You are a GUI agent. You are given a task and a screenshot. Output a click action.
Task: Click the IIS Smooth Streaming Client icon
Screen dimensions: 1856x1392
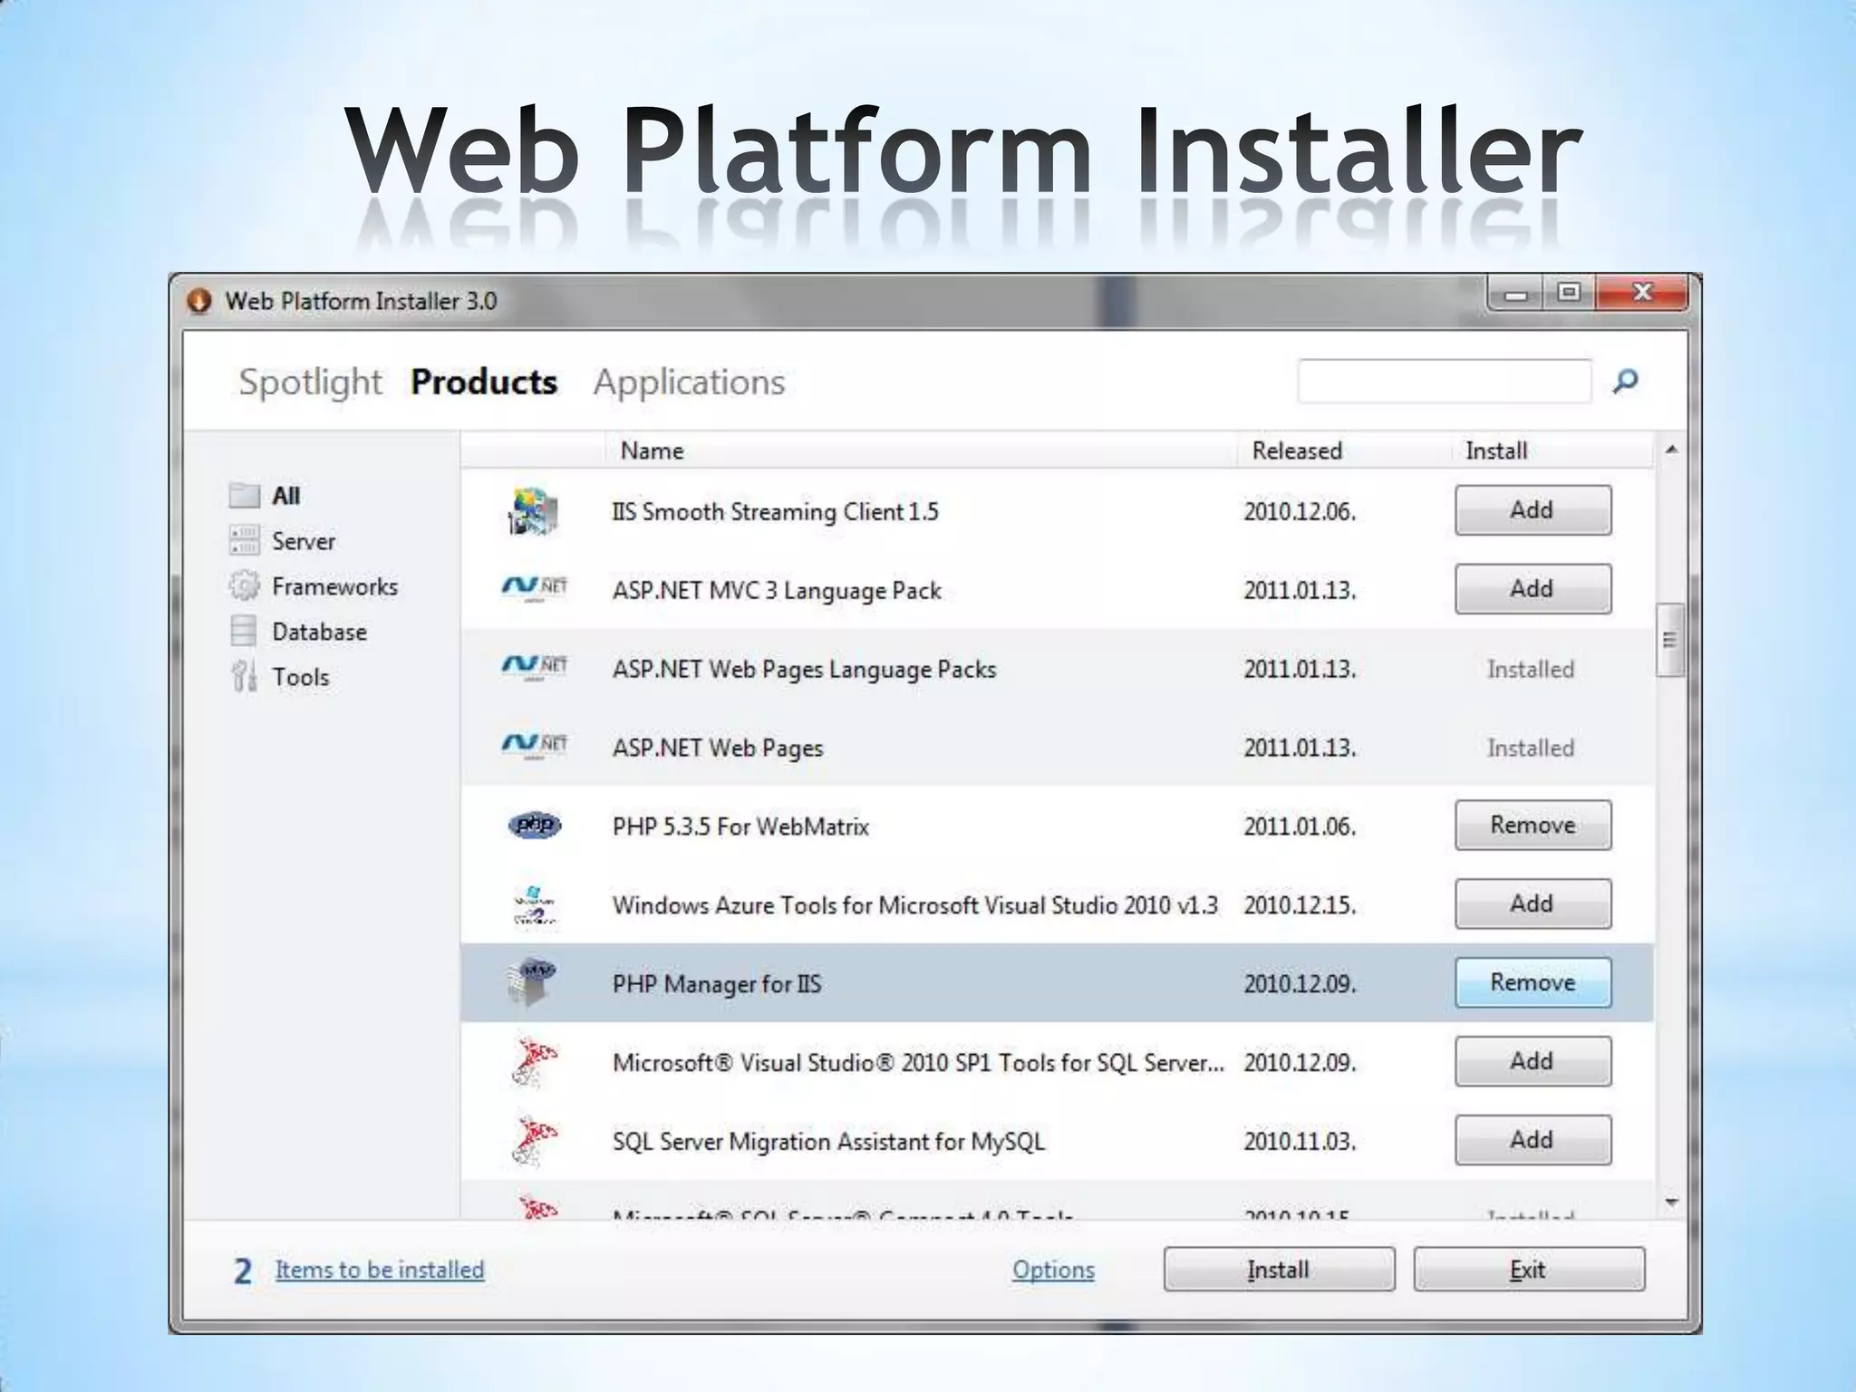[534, 511]
